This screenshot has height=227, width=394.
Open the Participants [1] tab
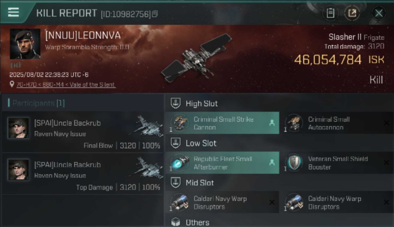pos(36,103)
